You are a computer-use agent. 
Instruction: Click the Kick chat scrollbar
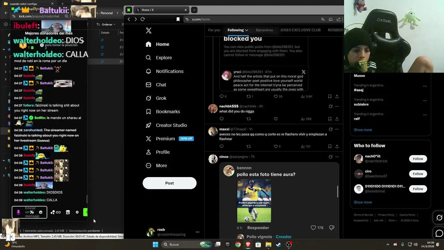[87, 199]
